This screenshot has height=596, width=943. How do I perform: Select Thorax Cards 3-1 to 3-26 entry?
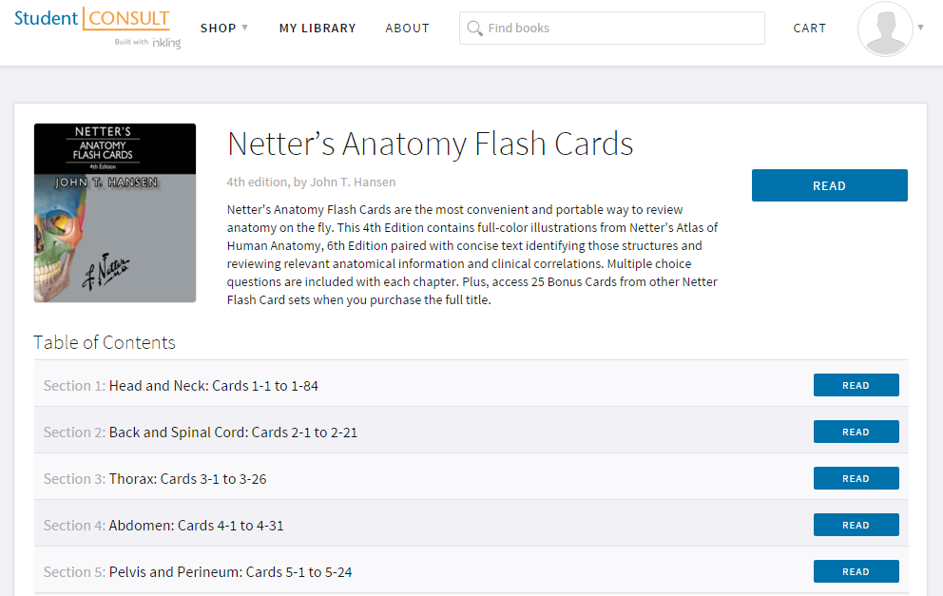[x=187, y=479]
